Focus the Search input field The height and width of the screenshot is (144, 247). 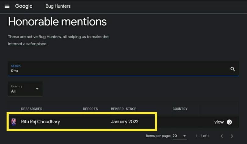pos(123,69)
